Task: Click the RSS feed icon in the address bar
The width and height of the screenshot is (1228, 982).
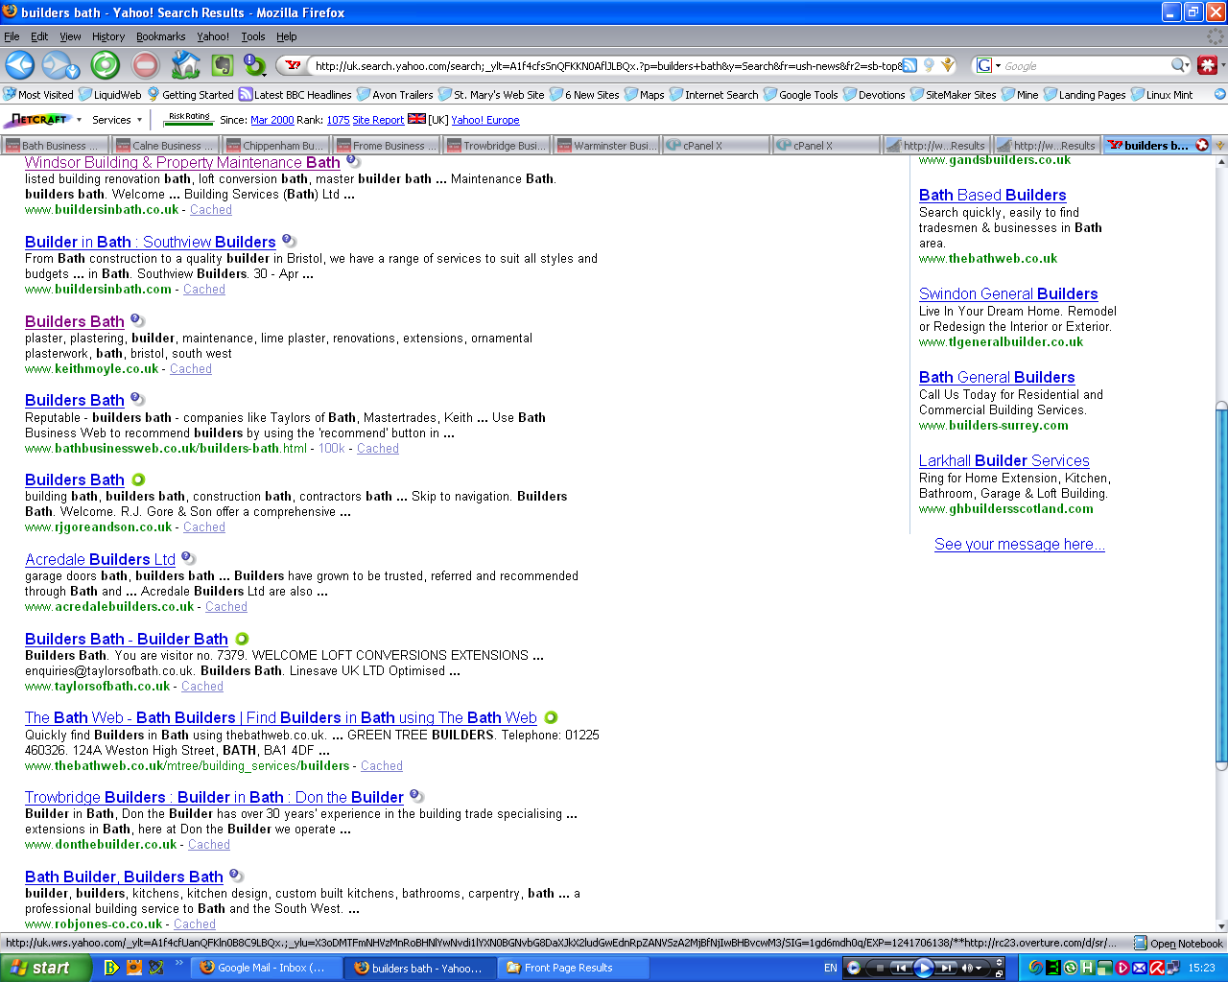Action: click(909, 65)
